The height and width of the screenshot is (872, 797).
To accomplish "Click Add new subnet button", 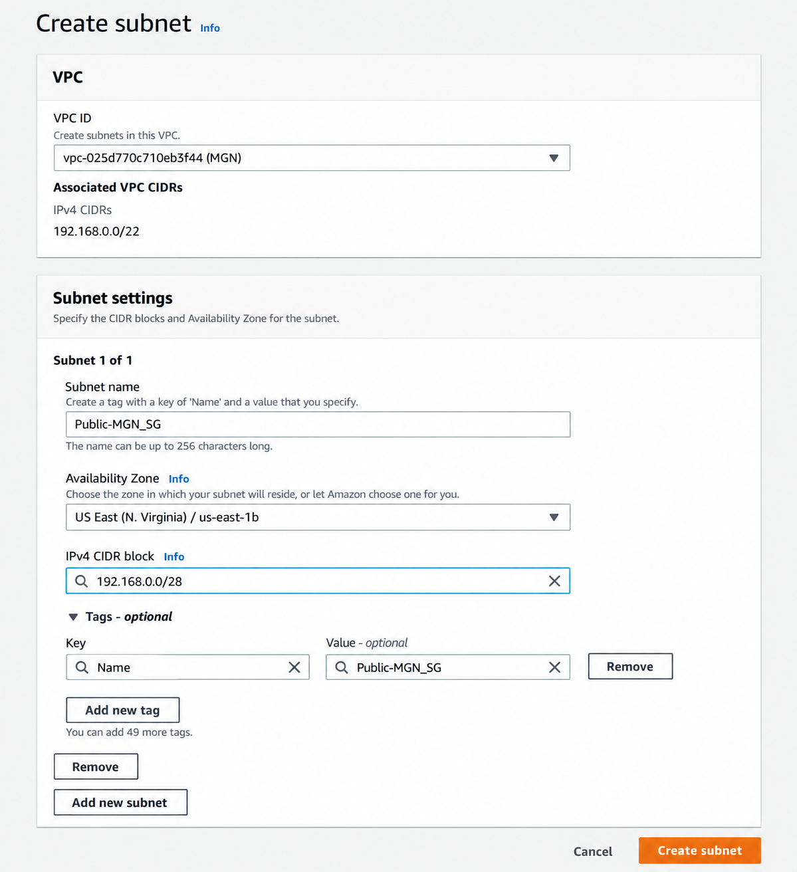I will pos(120,802).
